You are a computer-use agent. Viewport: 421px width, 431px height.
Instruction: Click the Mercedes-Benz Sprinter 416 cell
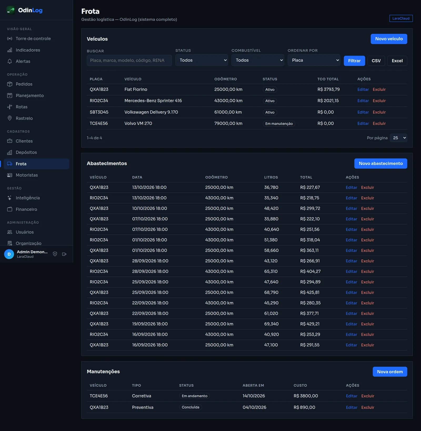[x=153, y=101]
